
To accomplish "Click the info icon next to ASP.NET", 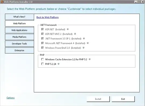I will tap(68, 29).
